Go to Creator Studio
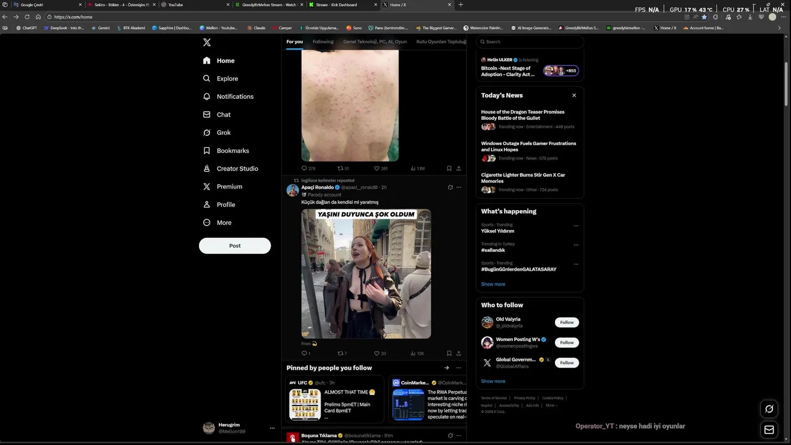The height and width of the screenshot is (445, 791). (x=231, y=169)
